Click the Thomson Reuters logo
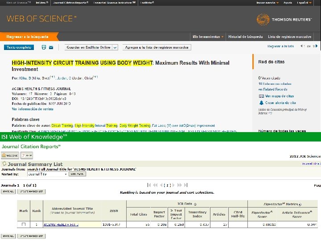This screenshot has height=241, width=321. 284,20
